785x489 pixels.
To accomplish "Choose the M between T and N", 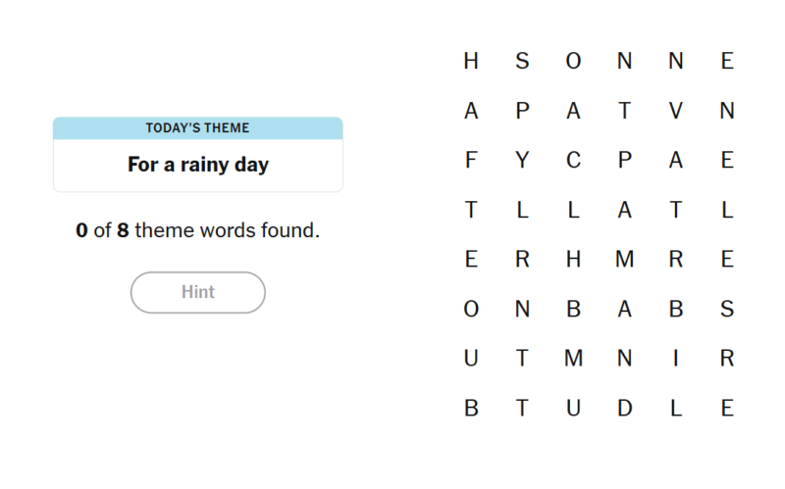I will pyautogui.click(x=573, y=359).
